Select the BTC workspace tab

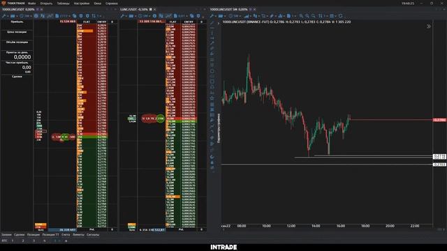[x=4, y=241]
